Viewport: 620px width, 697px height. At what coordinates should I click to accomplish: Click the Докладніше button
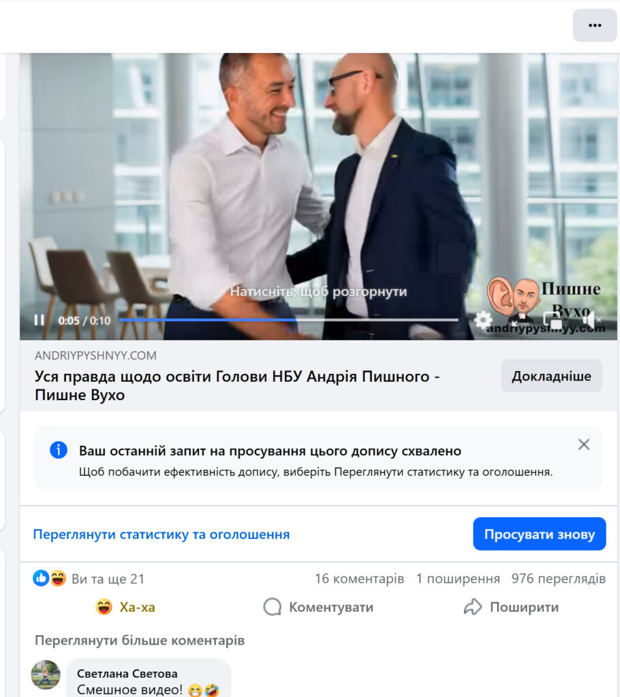click(x=551, y=376)
